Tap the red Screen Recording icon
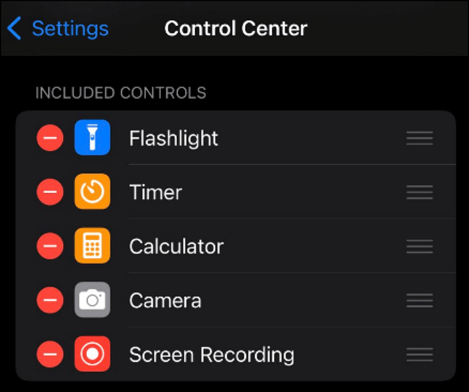Screen dimensions: 469x392 92,354
